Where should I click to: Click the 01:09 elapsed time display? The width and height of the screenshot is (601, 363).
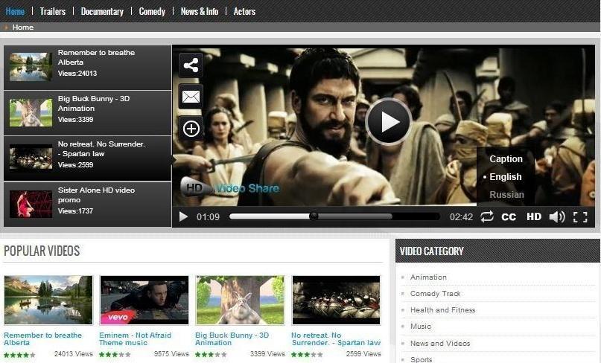coord(208,217)
